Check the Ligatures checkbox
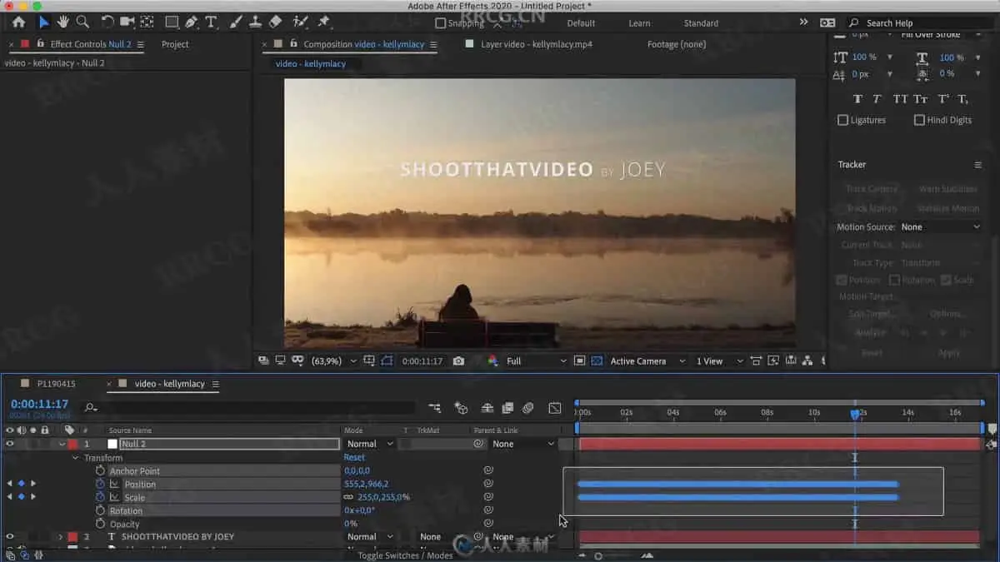The height and width of the screenshot is (562, 1000). (x=842, y=120)
